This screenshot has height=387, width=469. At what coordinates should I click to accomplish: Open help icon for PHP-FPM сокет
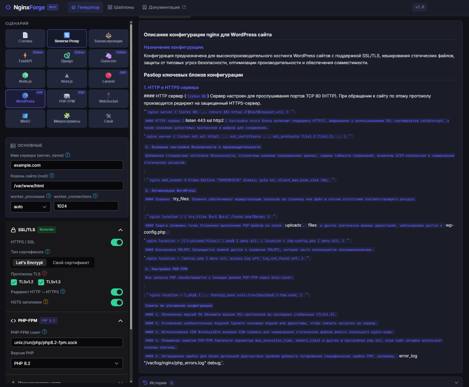(x=44, y=332)
